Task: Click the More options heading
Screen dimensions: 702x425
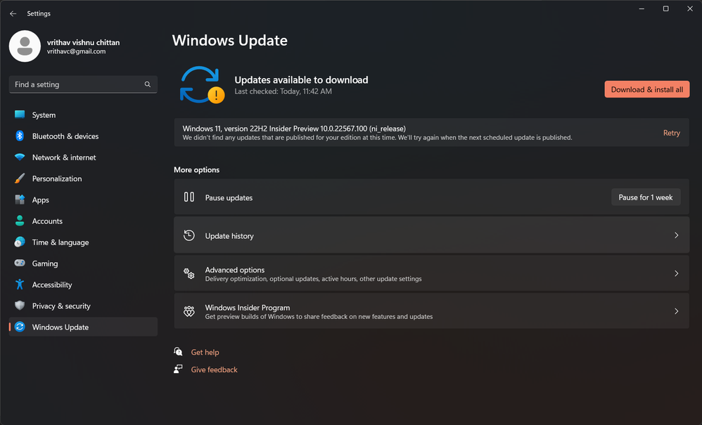Action: pos(196,170)
